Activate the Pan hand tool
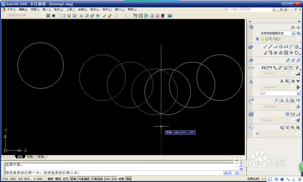The height and width of the screenshot is (182, 303). point(282,128)
